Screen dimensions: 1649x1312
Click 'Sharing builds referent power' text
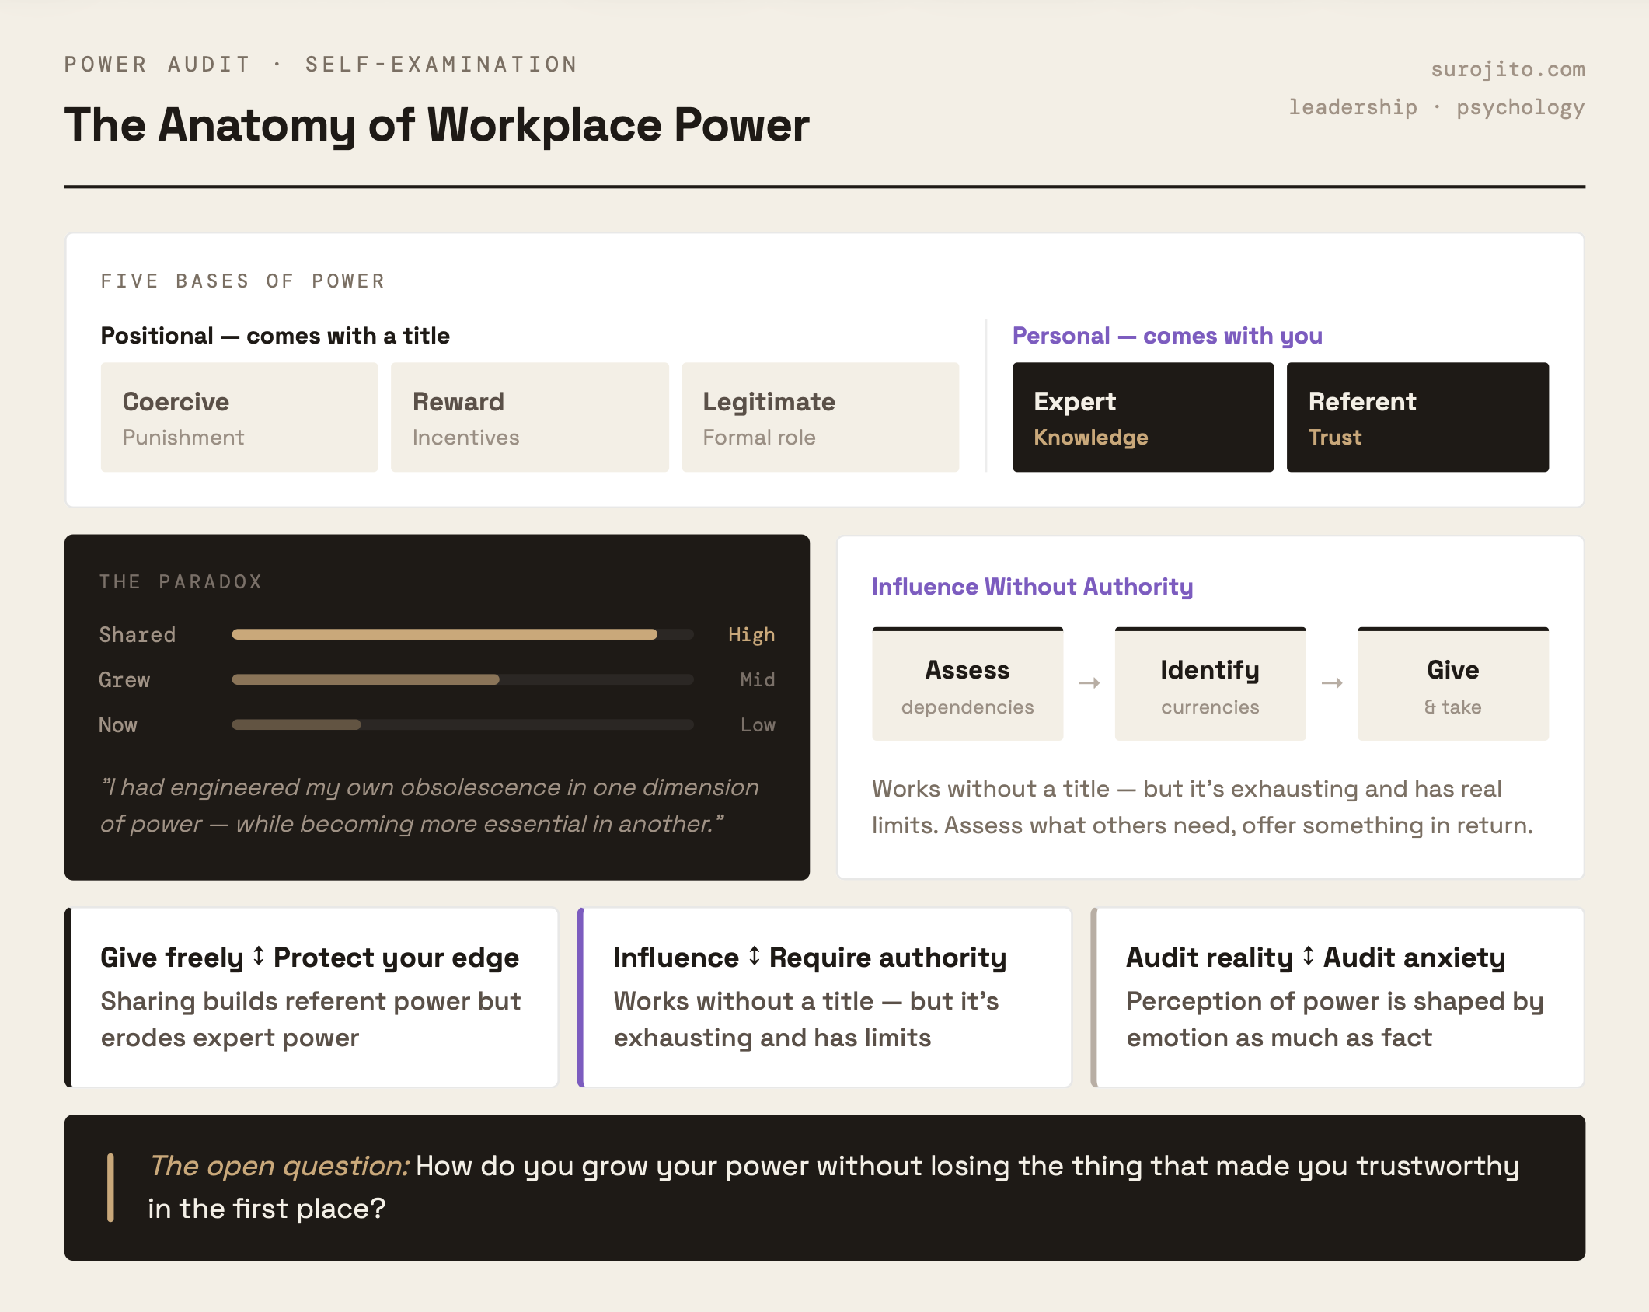[311, 1019]
